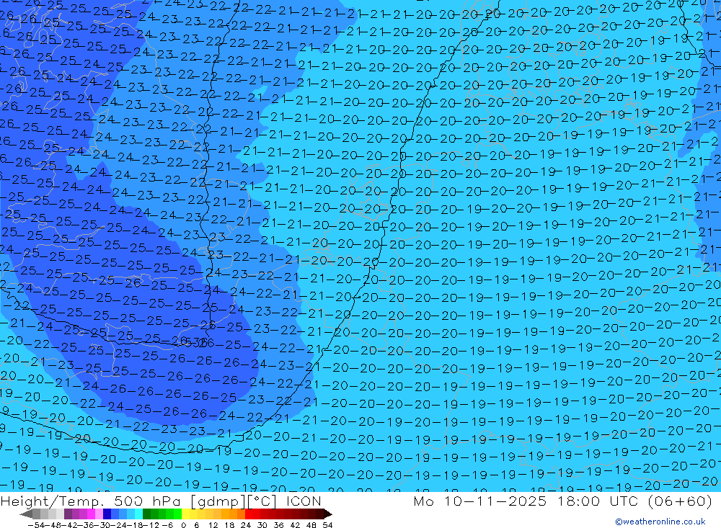Click the date '10-11-2025'

[x=496, y=501]
